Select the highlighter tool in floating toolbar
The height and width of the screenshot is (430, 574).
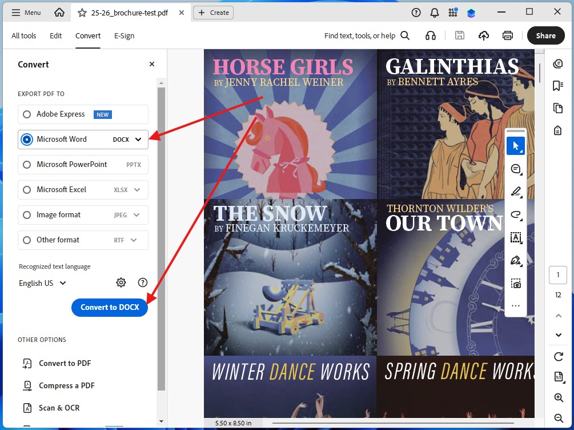(516, 192)
